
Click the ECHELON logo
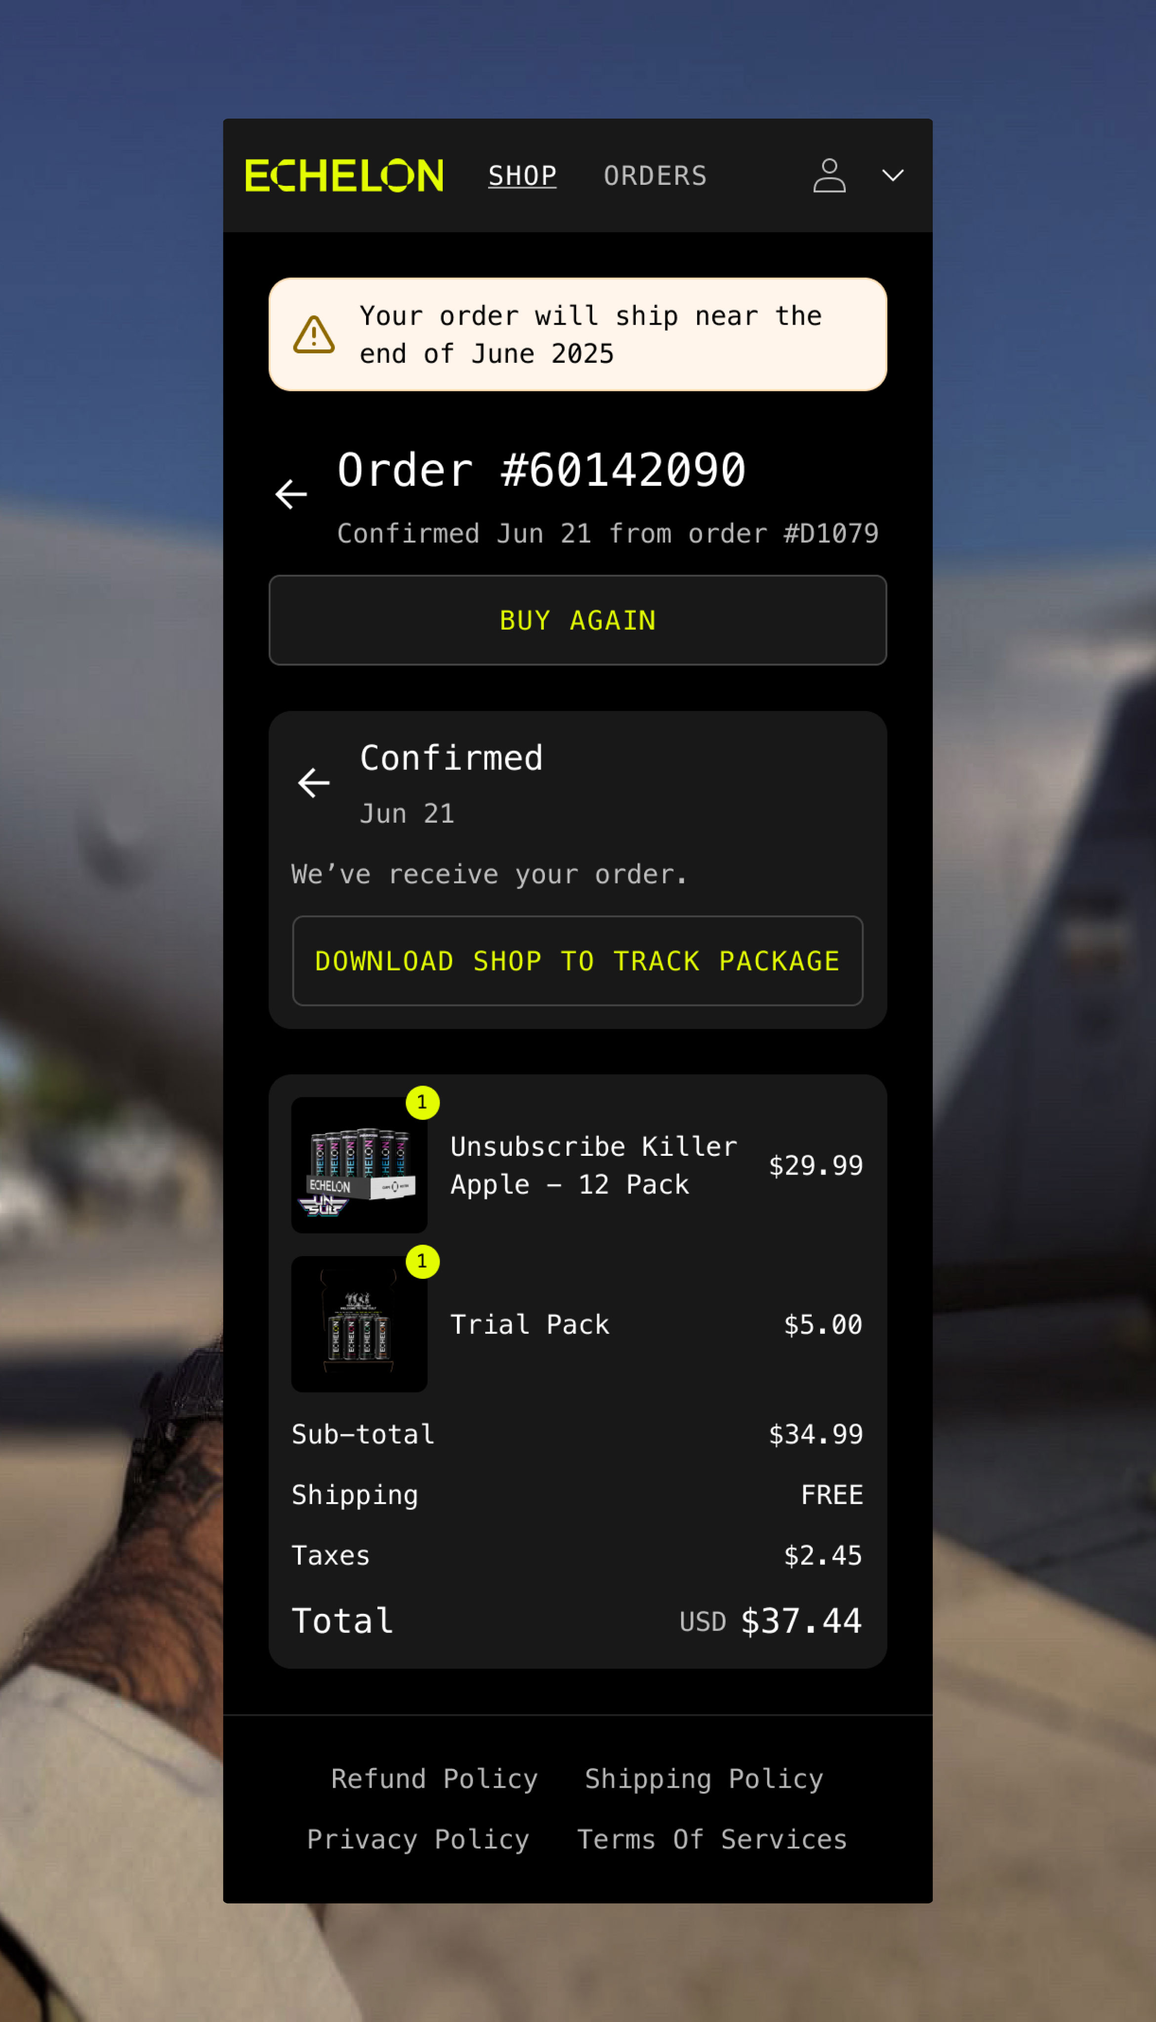tap(344, 175)
